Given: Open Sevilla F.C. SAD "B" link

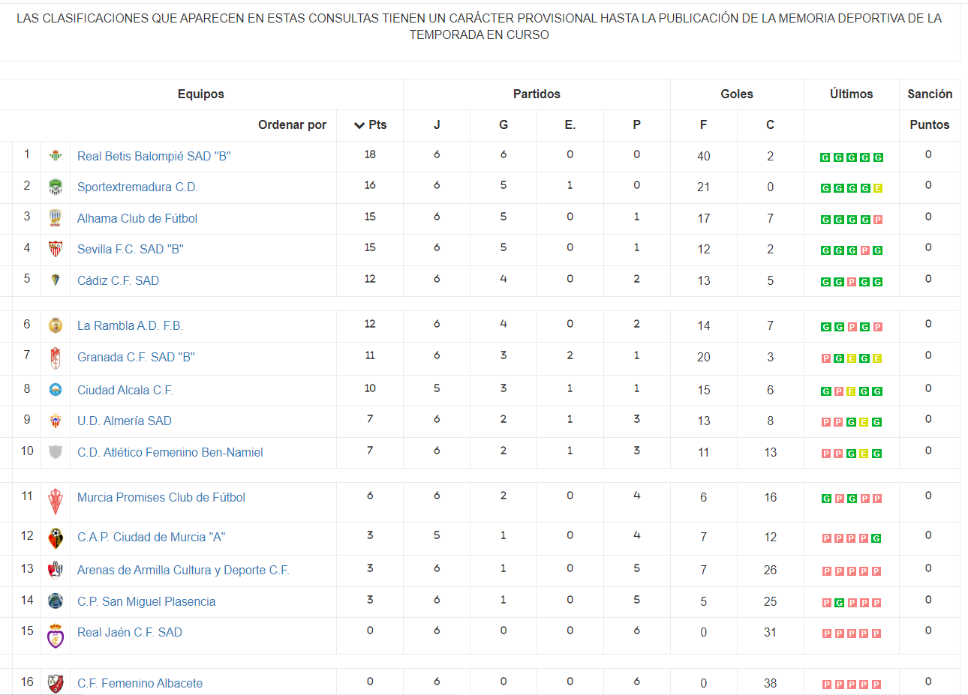Looking at the screenshot, I should click(131, 249).
